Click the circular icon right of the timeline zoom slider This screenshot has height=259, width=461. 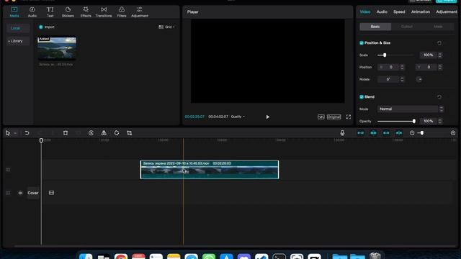point(453,133)
